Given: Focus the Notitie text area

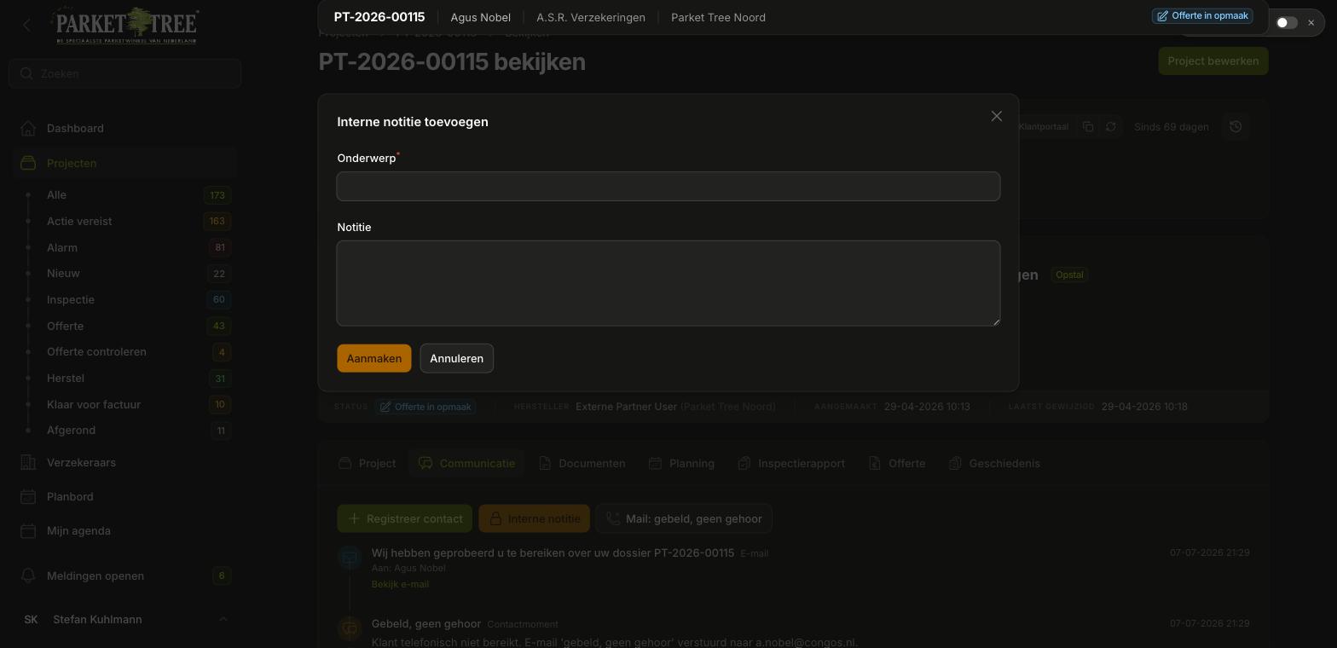Looking at the screenshot, I should pos(668,283).
